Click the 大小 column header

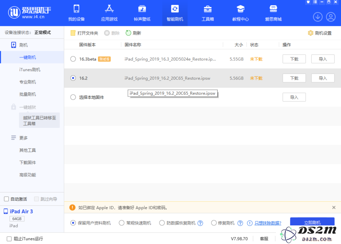[x=239, y=45]
